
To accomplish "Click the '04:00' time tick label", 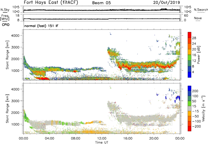I will pyautogui.click(x=49, y=139).
